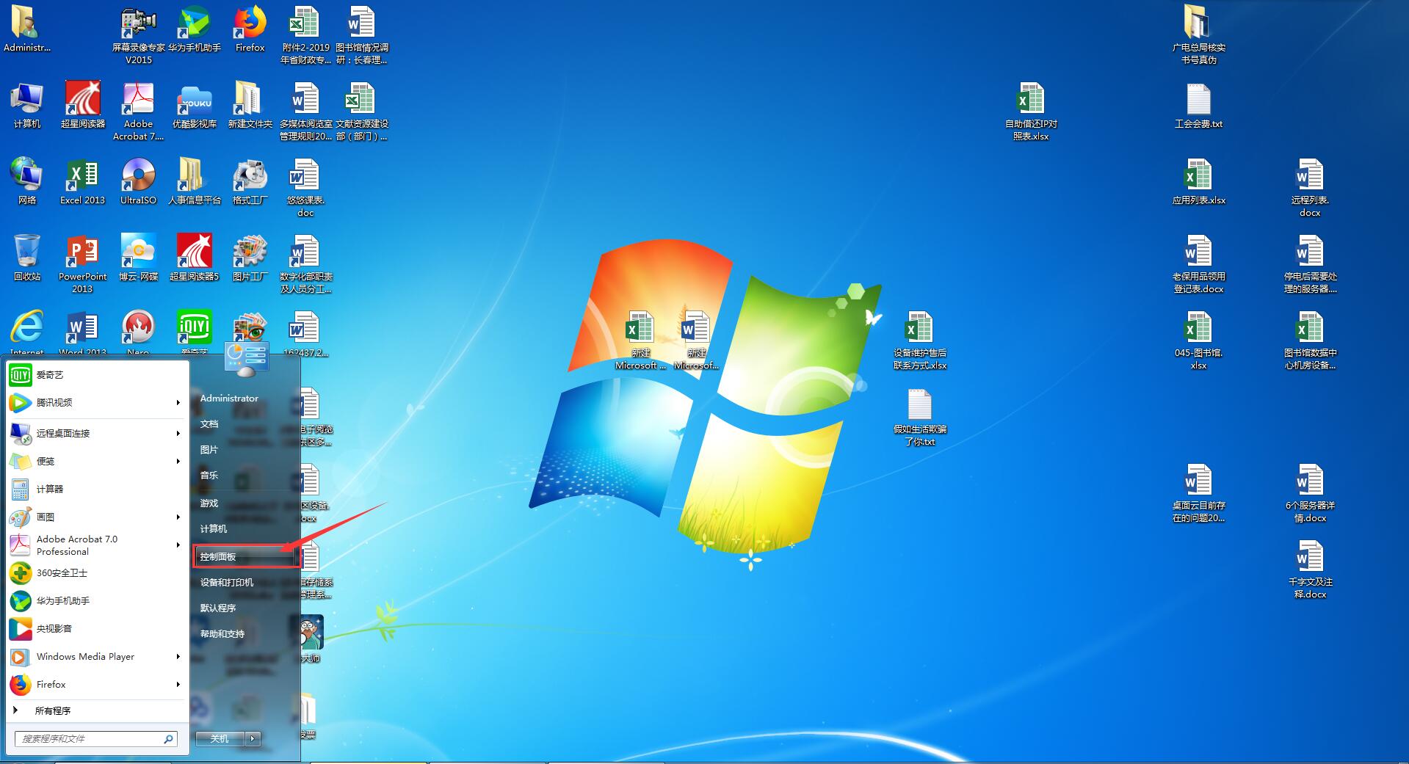Open 文档 in the Start menu right pane
Viewport: 1409px width, 764px height.
[246, 424]
